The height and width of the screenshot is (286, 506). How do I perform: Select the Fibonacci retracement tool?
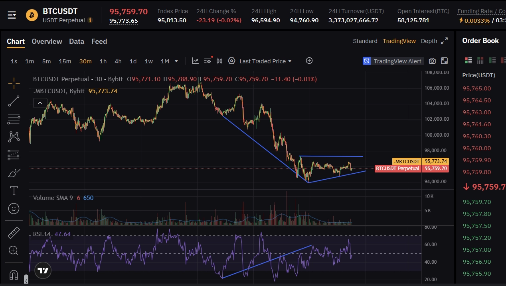pyautogui.click(x=14, y=119)
